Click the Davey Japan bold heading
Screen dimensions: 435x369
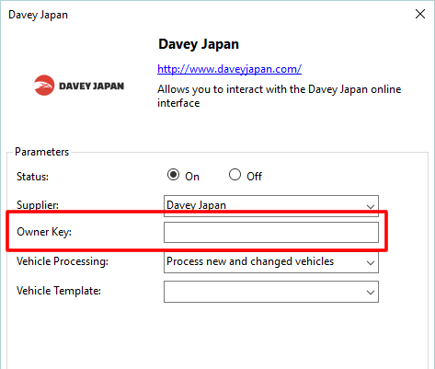tap(199, 44)
